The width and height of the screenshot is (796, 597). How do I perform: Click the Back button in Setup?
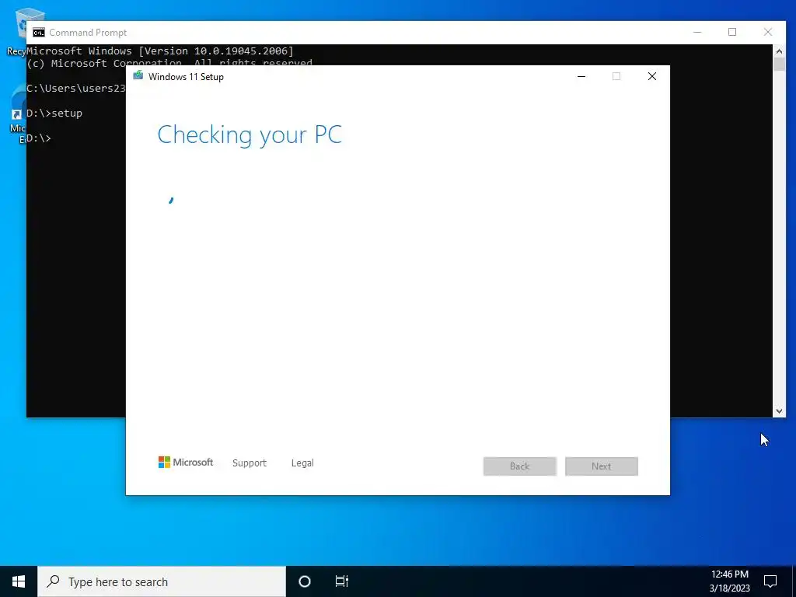pyautogui.click(x=520, y=466)
